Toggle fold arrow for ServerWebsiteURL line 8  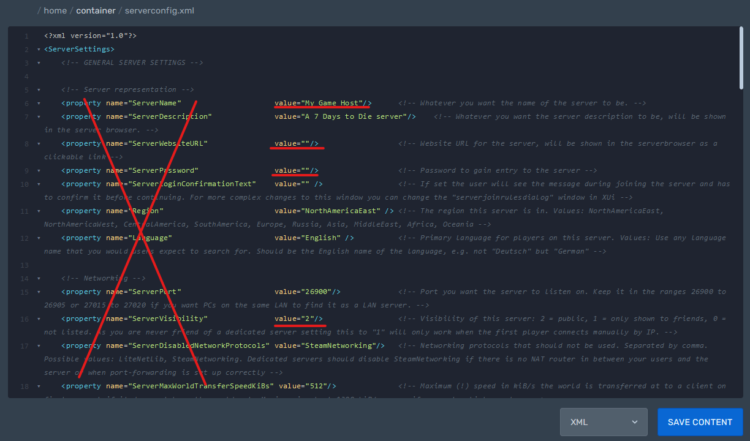pyautogui.click(x=39, y=144)
